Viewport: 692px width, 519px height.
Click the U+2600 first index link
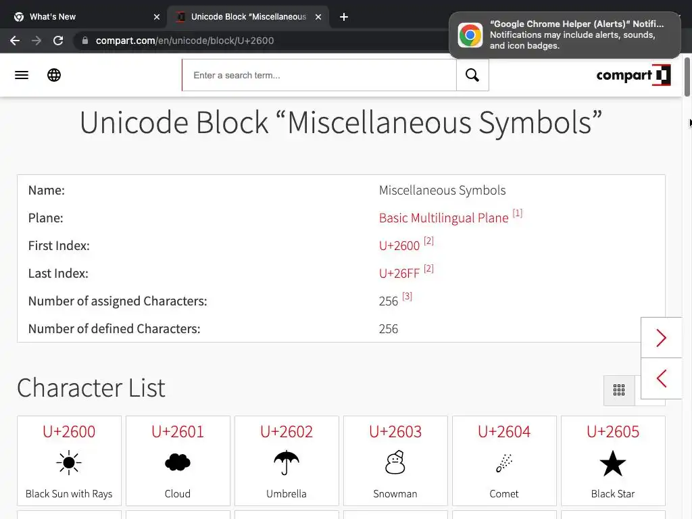pyautogui.click(x=399, y=246)
